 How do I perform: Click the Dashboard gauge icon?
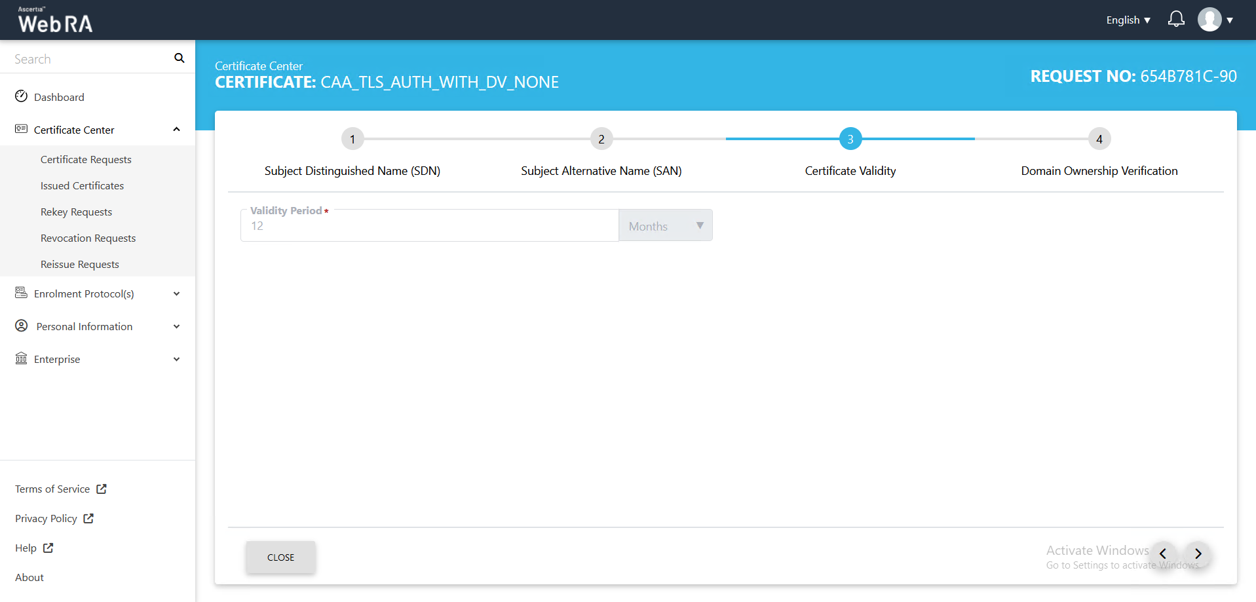click(22, 96)
